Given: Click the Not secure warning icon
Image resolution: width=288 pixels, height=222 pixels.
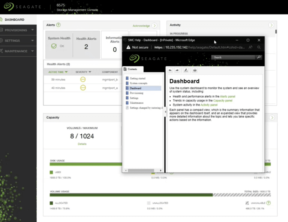Looking at the screenshot, I should click(x=128, y=47).
